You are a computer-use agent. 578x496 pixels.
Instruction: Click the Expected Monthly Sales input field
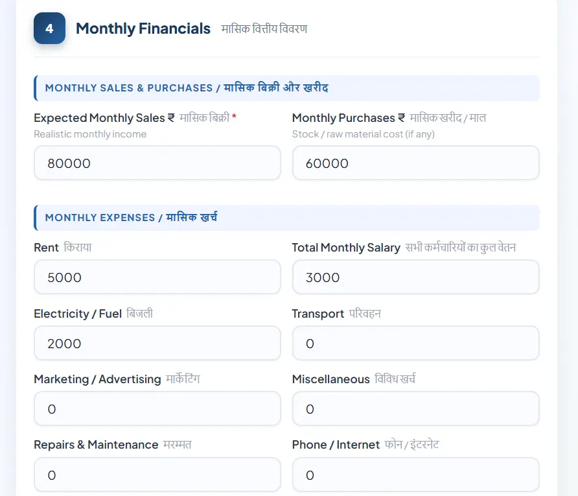(x=157, y=163)
